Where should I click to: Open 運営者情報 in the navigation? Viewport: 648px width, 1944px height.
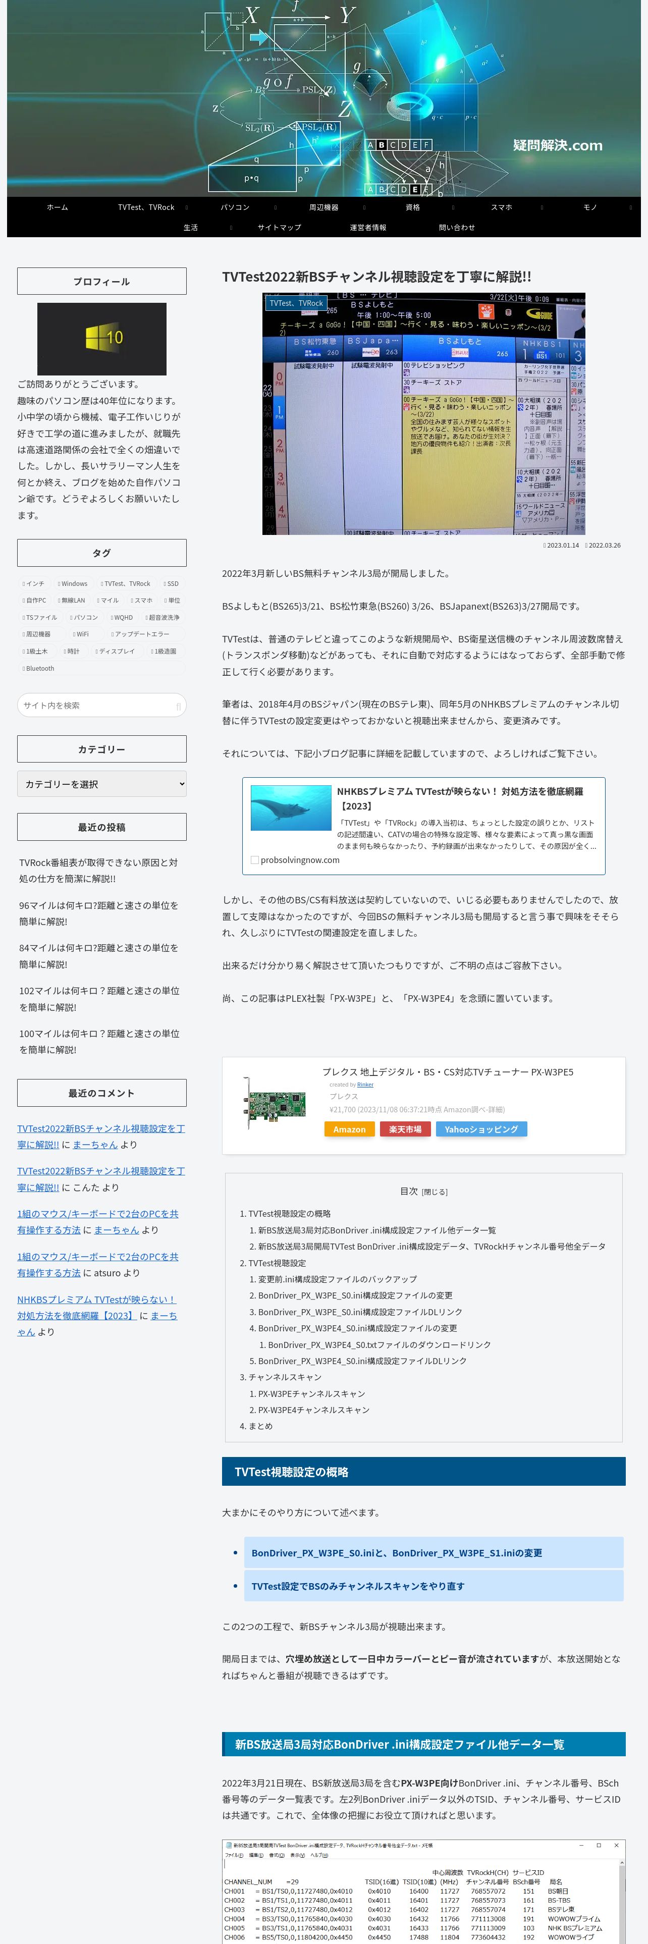point(368,227)
